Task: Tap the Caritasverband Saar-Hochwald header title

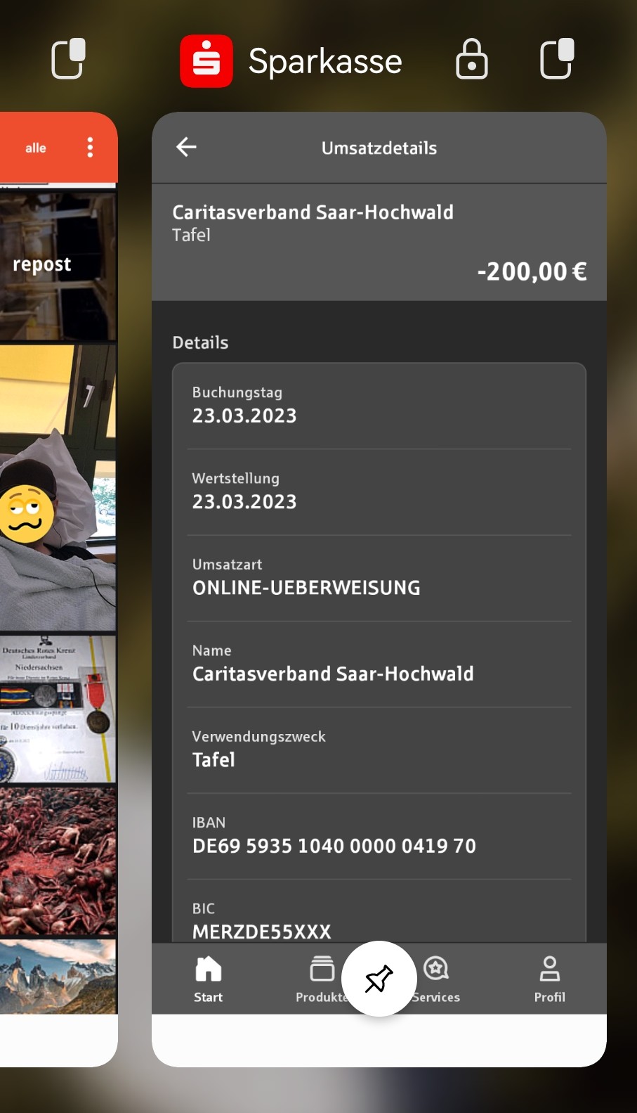Action: pos(313,212)
